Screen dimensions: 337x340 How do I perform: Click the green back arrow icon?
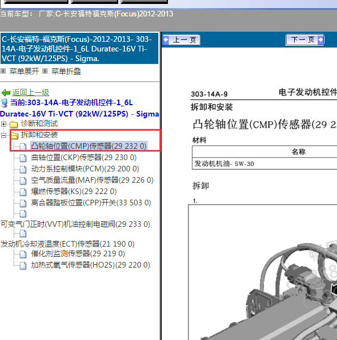6,93
